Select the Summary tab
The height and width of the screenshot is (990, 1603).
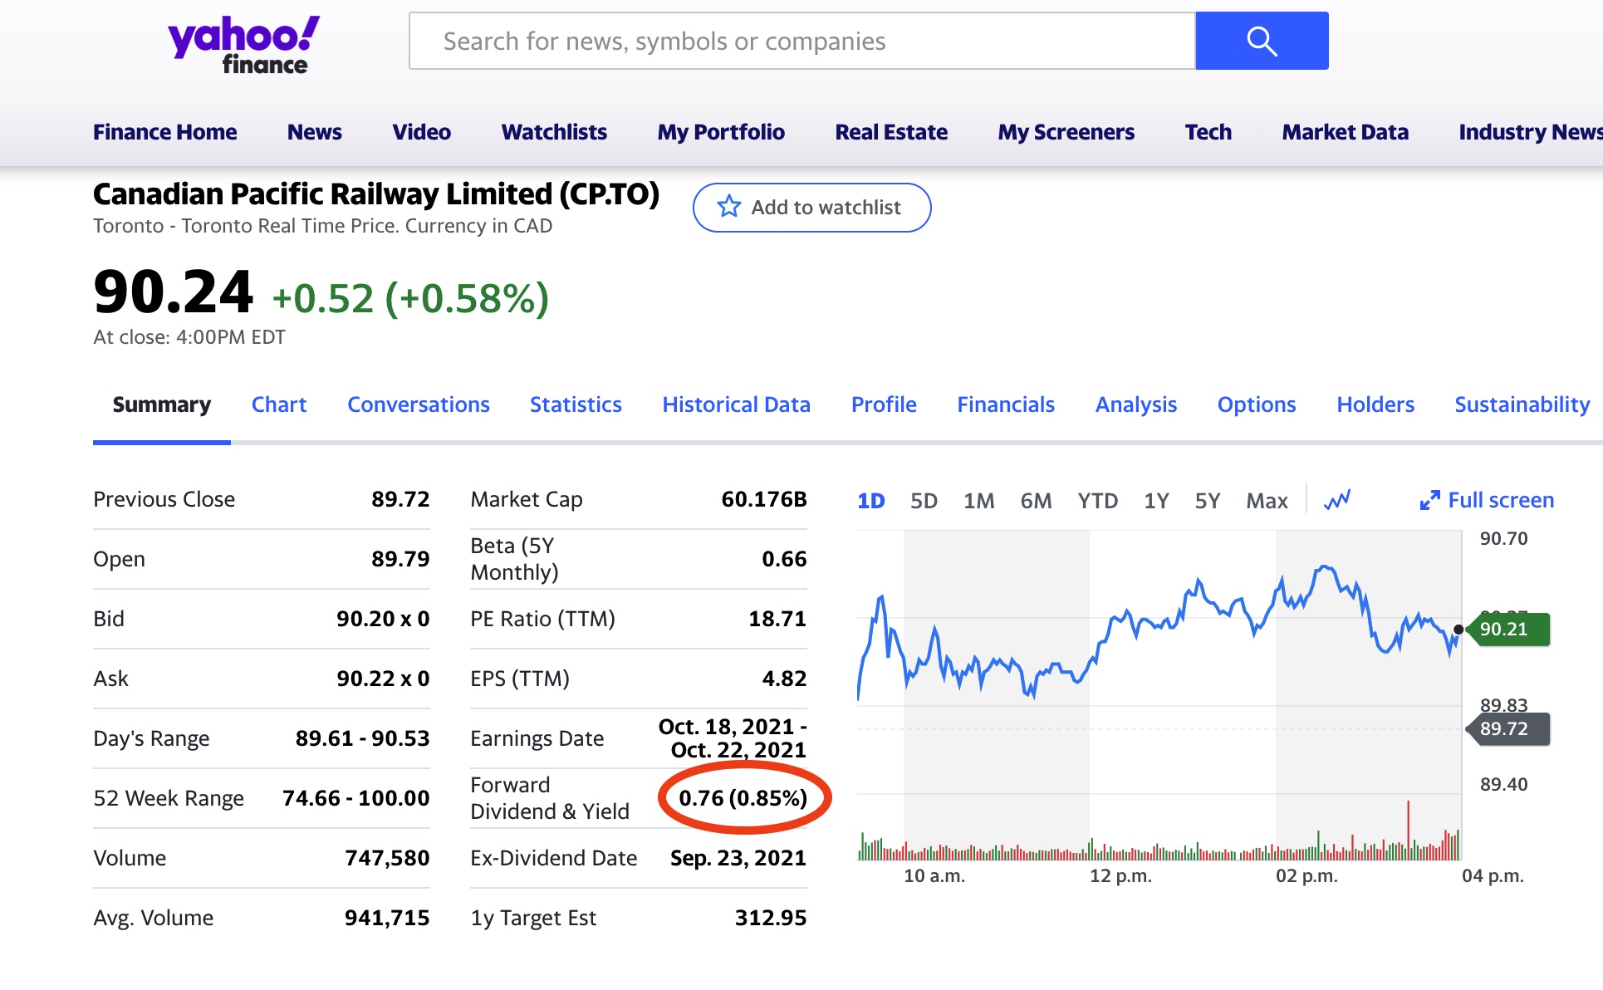point(162,404)
